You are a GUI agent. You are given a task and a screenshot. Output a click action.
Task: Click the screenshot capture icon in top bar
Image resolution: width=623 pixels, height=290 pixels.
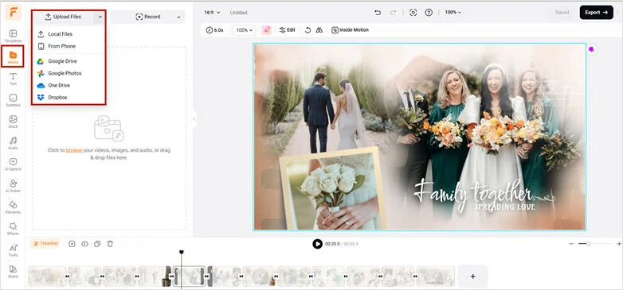(x=413, y=12)
